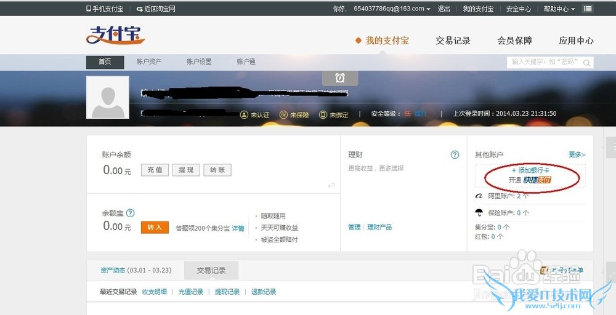Image resolution: width=616 pixels, height=315 pixels.
Task: Click the 提现 withdraw button
Action: pyautogui.click(x=186, y=170)
